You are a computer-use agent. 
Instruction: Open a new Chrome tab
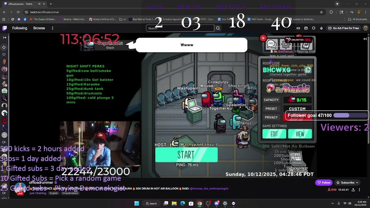tap(51, 4)
